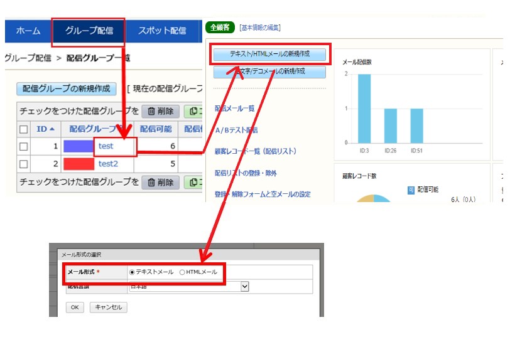
Task: Click the red color swatch of test2
Action: pos(79,164)
